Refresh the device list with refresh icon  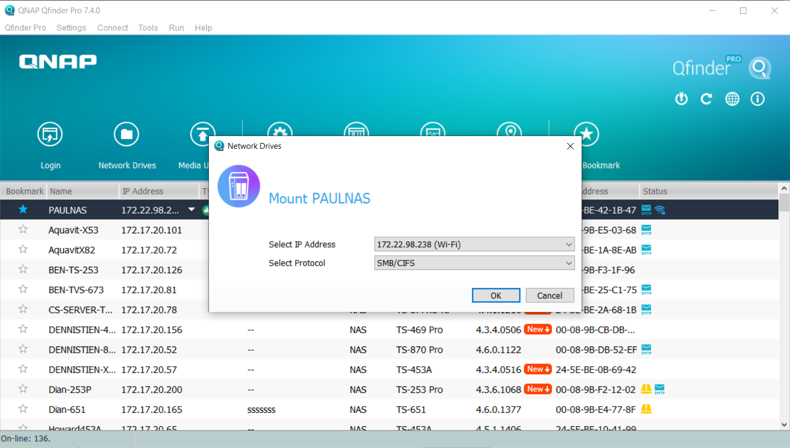pyautogui.click(x=707, y=99)
